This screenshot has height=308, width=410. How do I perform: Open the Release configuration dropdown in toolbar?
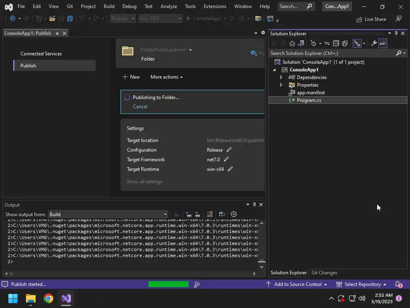point(123,18)
